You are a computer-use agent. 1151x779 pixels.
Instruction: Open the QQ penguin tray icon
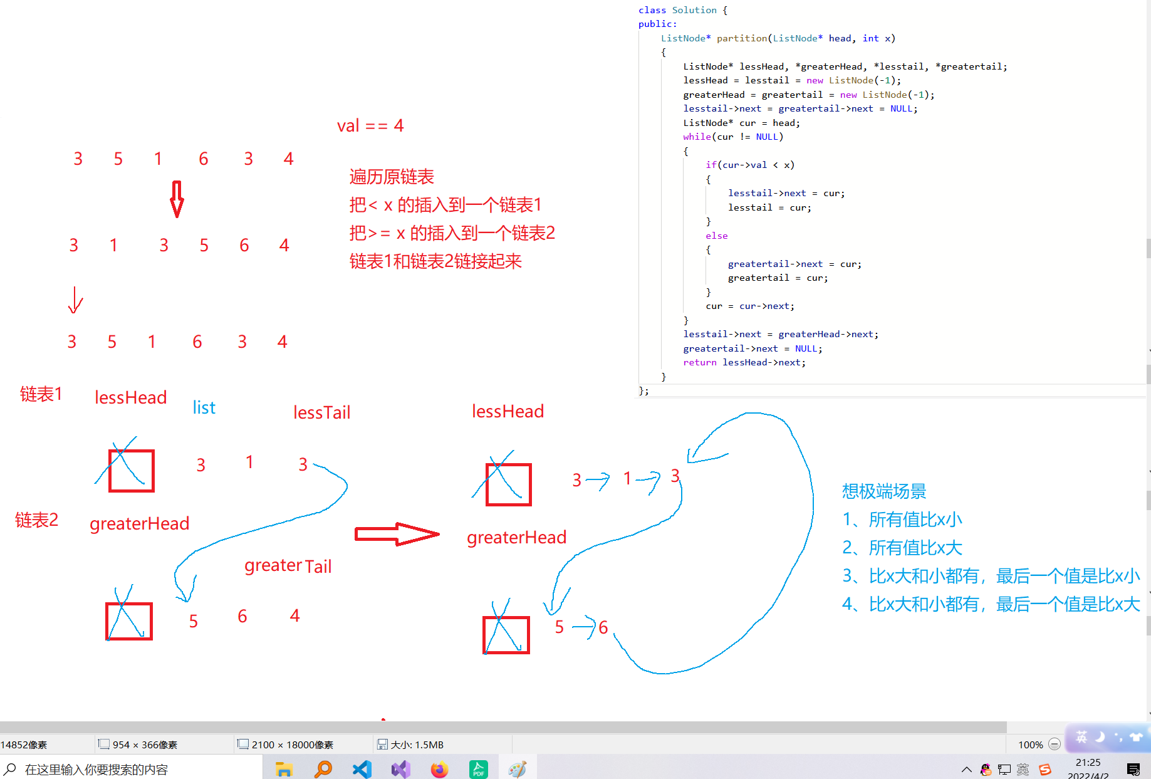pyautogui.click(x=986, y=769)
